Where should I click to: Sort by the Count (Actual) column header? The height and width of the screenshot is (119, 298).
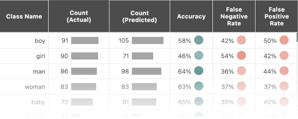(x=79, y=16)
